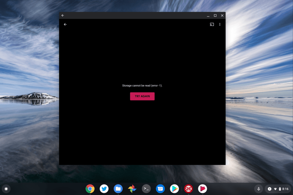This screenshot has width=293, height=195.
Task: Open Chrome from the shelf
Action: pos(90,189)
